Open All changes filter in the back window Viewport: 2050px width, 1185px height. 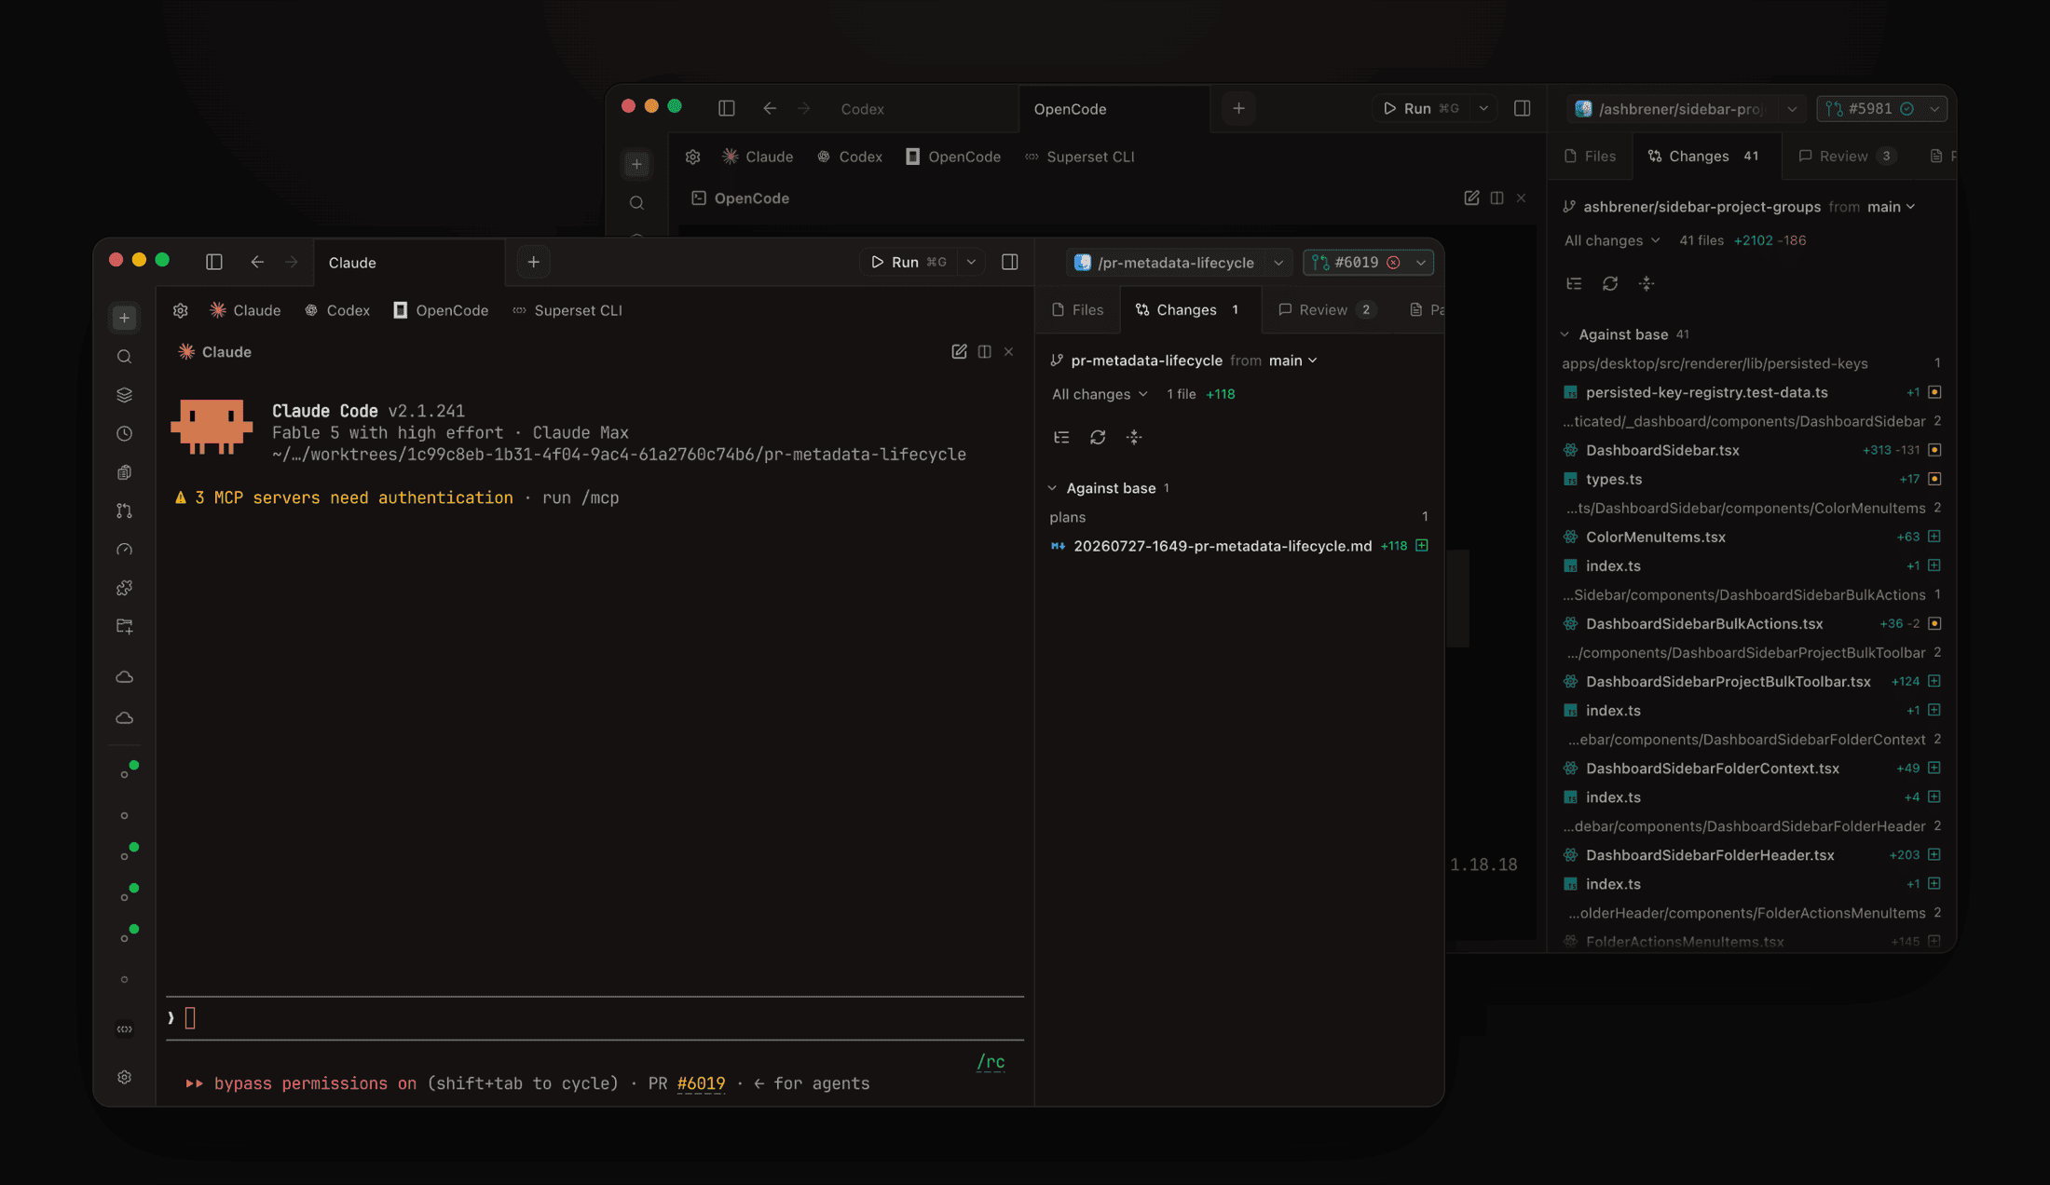(x=1612, y=240)
